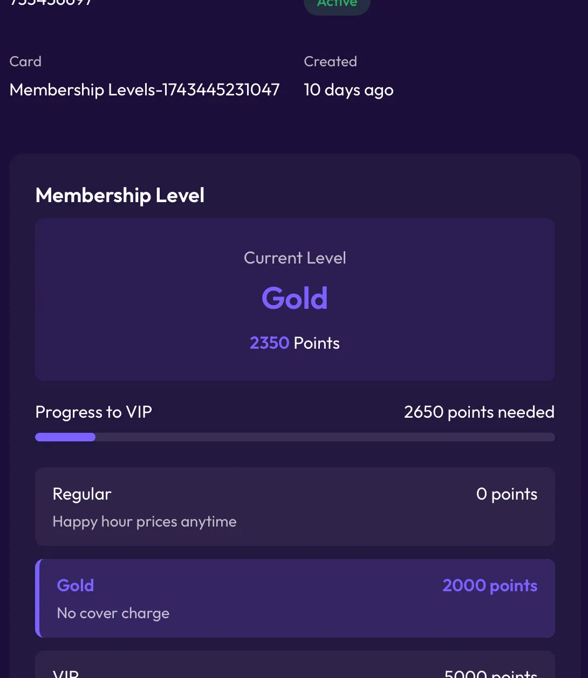Image resolution: width=588 pixels, height=678 pixels.
Task: Select the VIP tier name at bottom
Action: coord(66,674)
